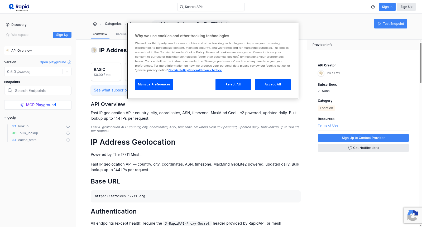Open the General Privacy Notice link
The width and height of the screenshot is (422, 227).
coord(205,70)
